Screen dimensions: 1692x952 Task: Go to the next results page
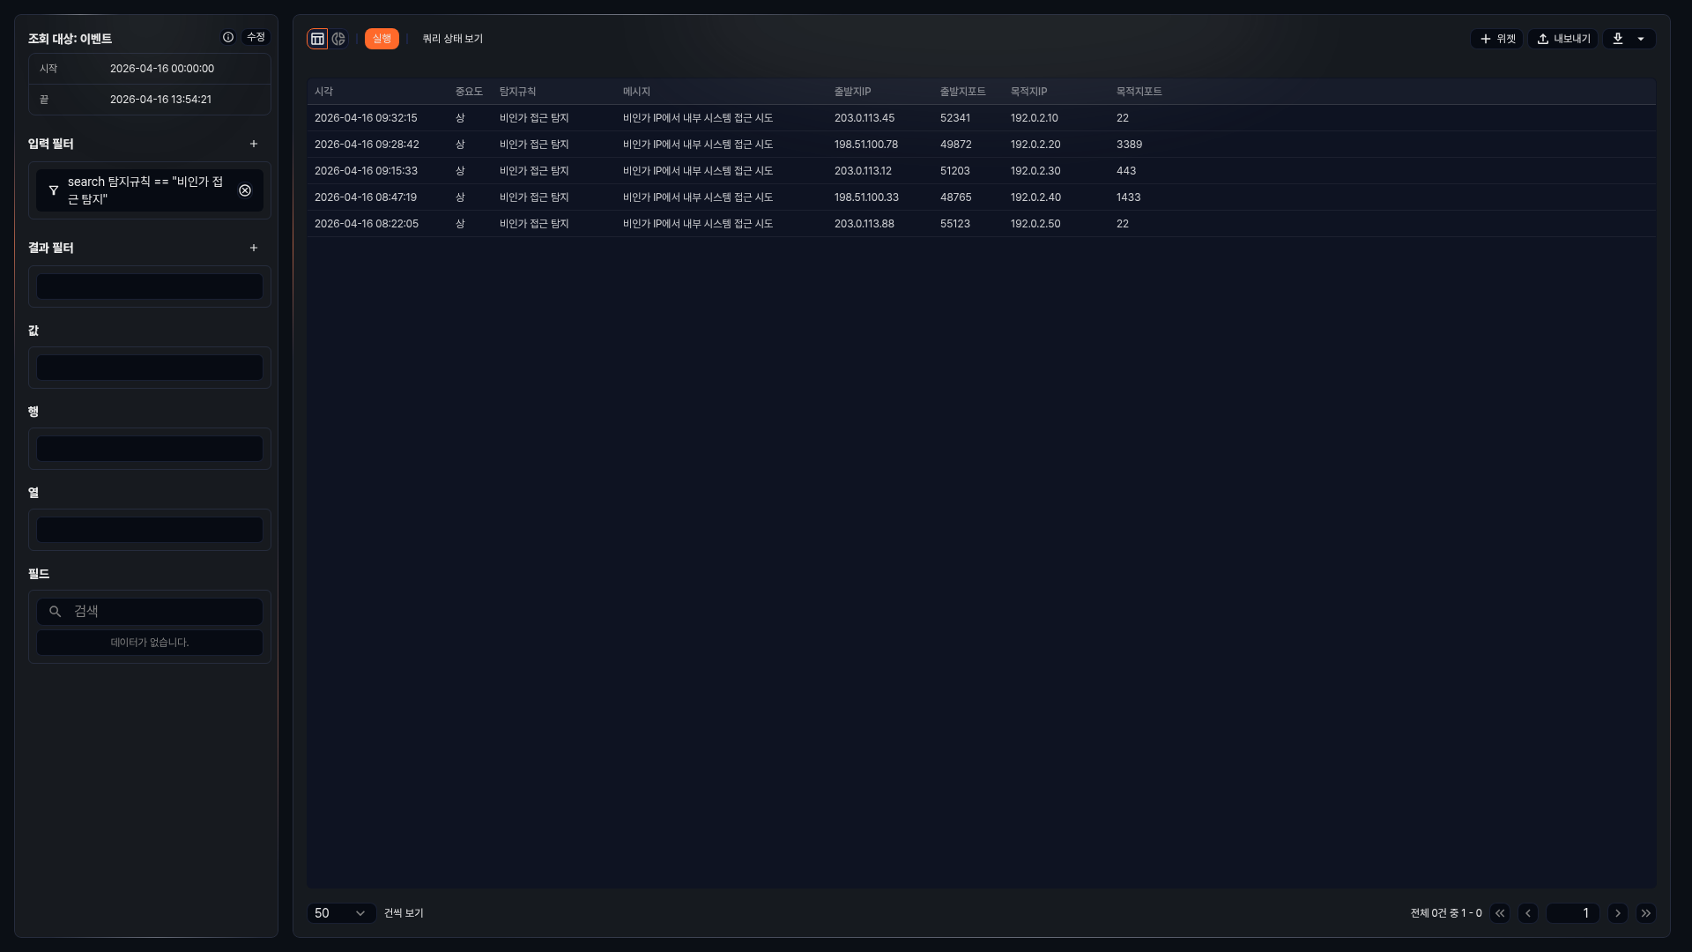(x=1618, y=913)
